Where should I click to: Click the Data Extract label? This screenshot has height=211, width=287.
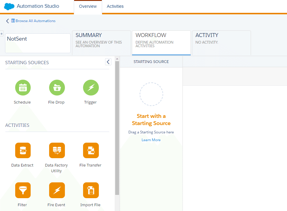click(x=22, y=165)
